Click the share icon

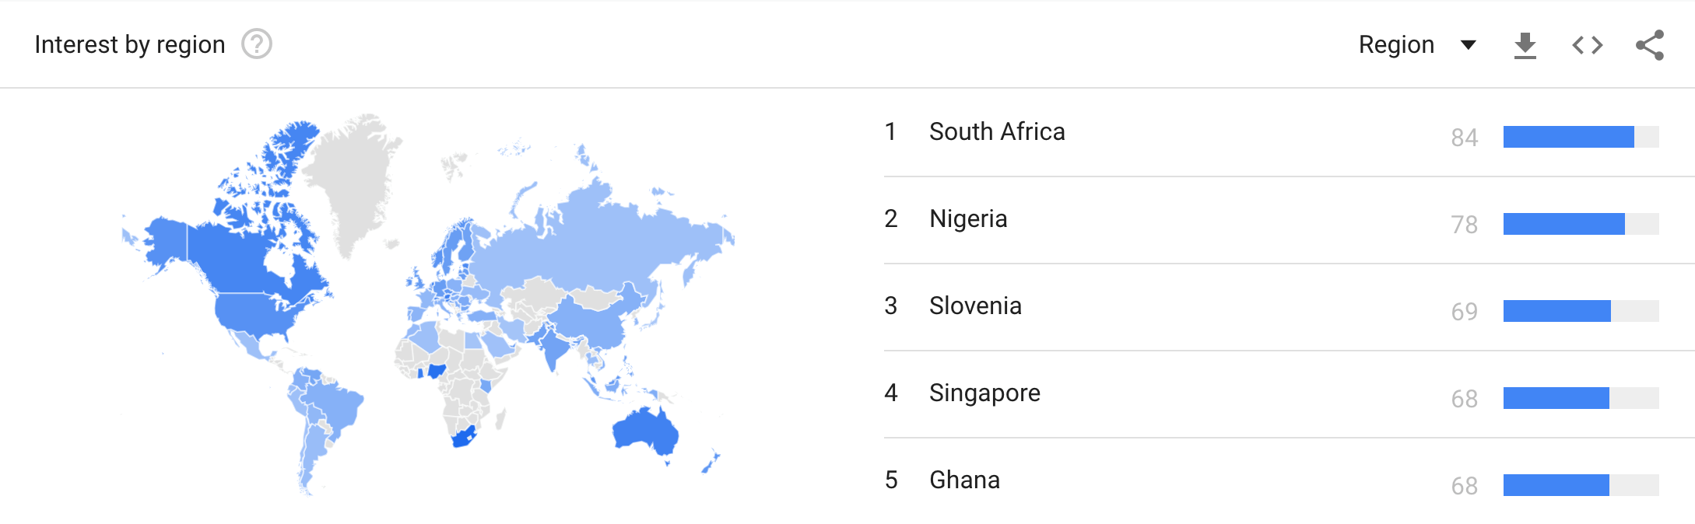[1649, 46]
